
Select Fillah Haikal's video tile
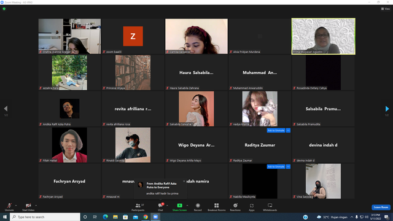tap(69, 145)
